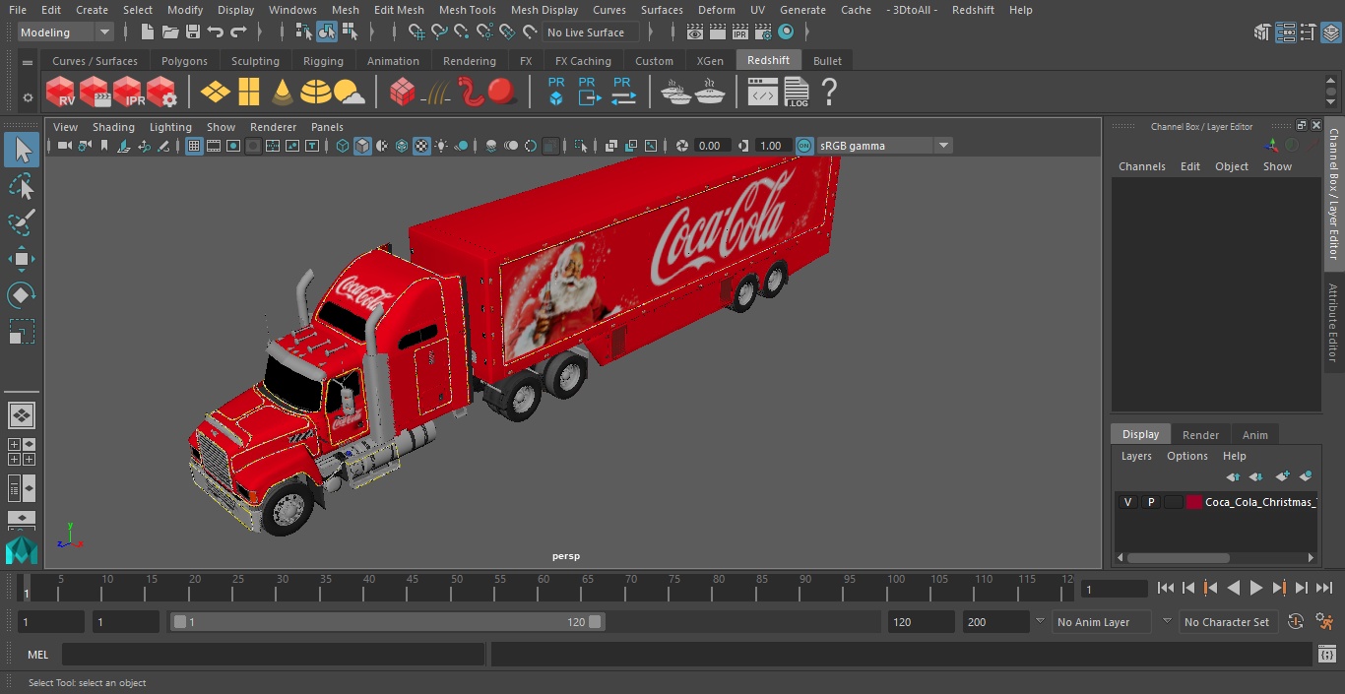Open the Modeling menu set dropdown
Viewport: 1345px width, 694px height.
point(66,32)
